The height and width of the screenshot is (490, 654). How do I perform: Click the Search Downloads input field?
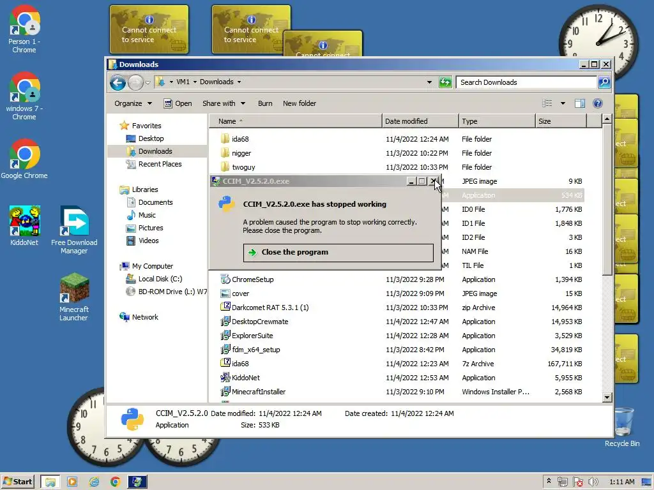tap(526, 82)
